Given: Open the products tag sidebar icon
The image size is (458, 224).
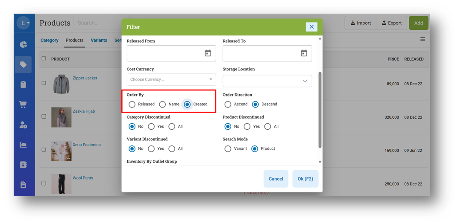Looking at the screenshot, I should (x=23, y=64).
